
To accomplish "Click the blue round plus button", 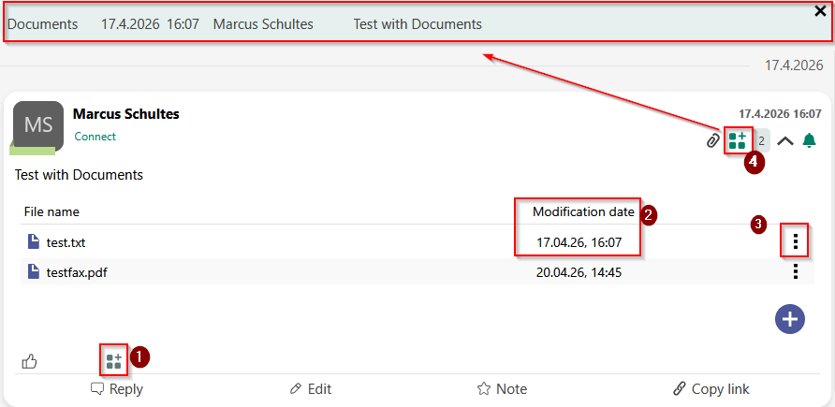I will pyautogui.click(x=791, y=318).
